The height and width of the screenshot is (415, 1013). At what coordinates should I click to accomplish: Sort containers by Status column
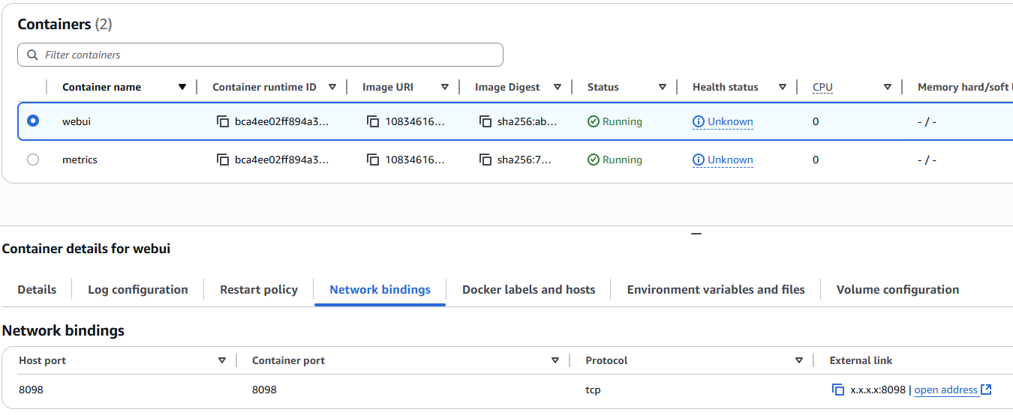[x=662, y=87]
